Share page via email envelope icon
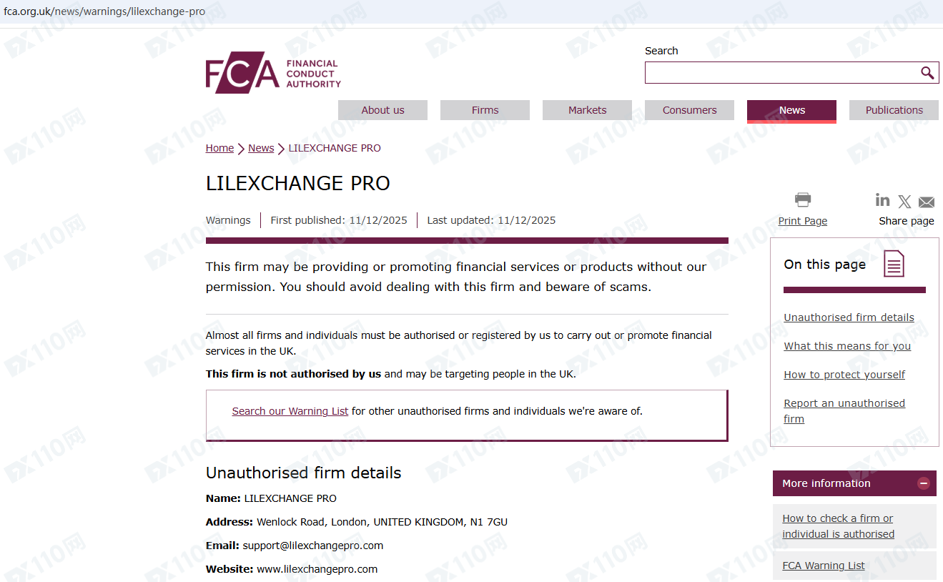The image size is (943, 582). click(x=927, y=202)
